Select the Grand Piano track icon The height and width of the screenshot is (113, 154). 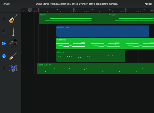[14, 44]
